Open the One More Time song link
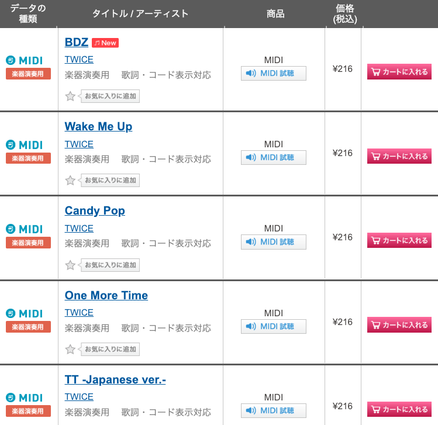This screenshot has height=425, width=438. point(106,295)
